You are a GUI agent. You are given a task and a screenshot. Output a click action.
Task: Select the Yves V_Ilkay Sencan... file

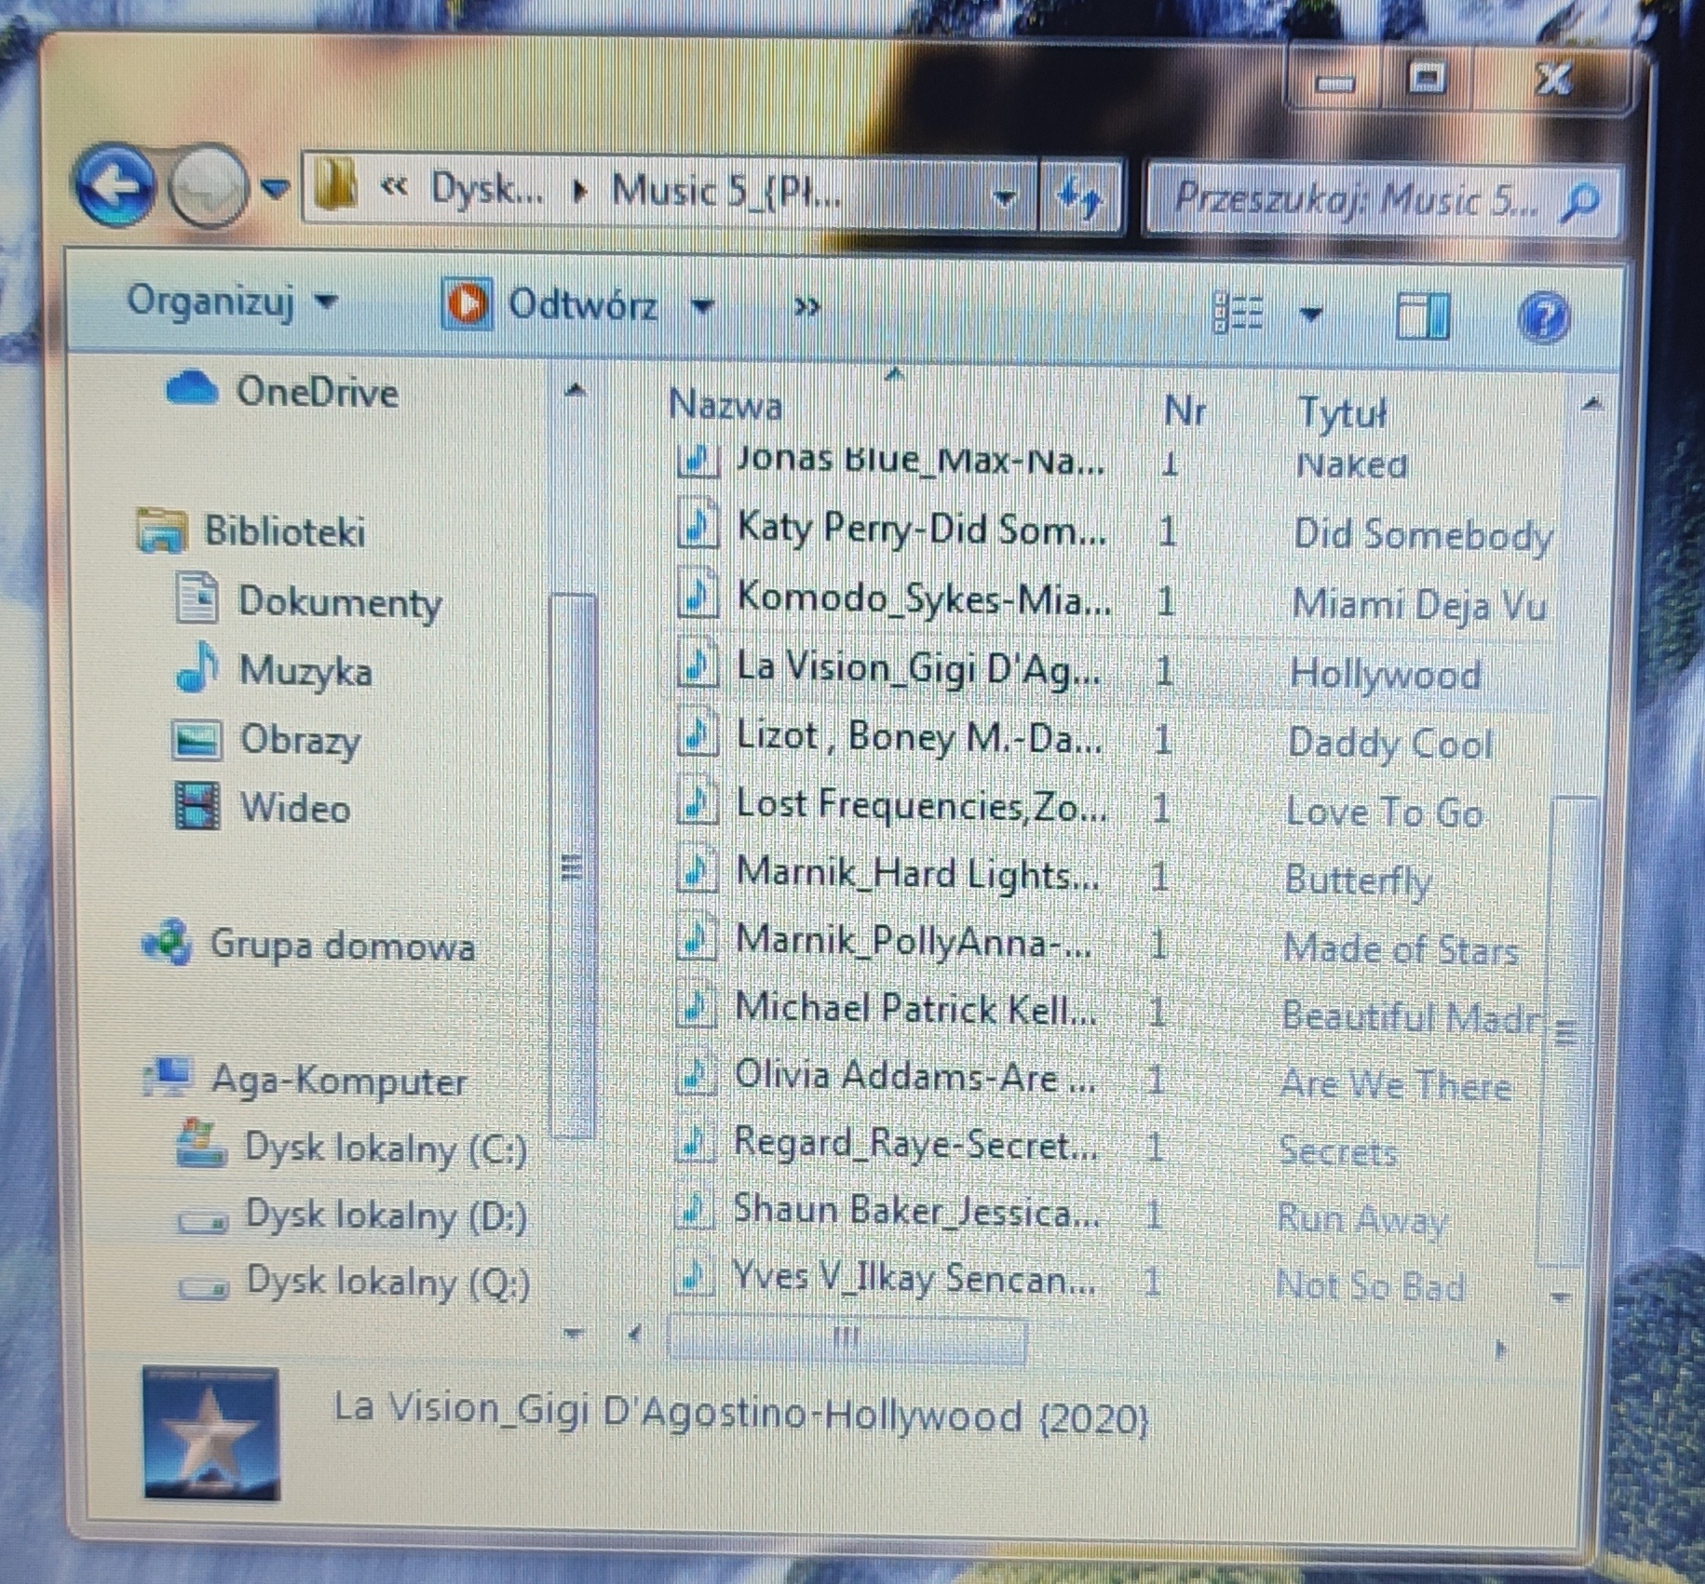(x=885, y=1279)
